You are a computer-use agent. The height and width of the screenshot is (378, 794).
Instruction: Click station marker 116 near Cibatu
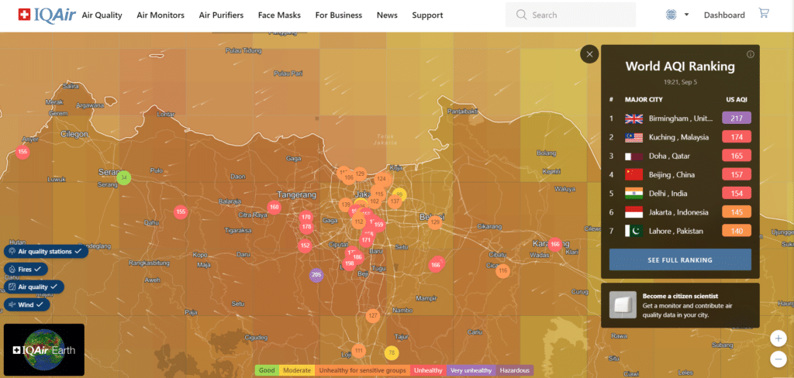[502, 271]
